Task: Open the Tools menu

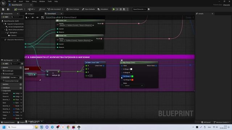Action: pyautogui.click(x=50, y=1)
